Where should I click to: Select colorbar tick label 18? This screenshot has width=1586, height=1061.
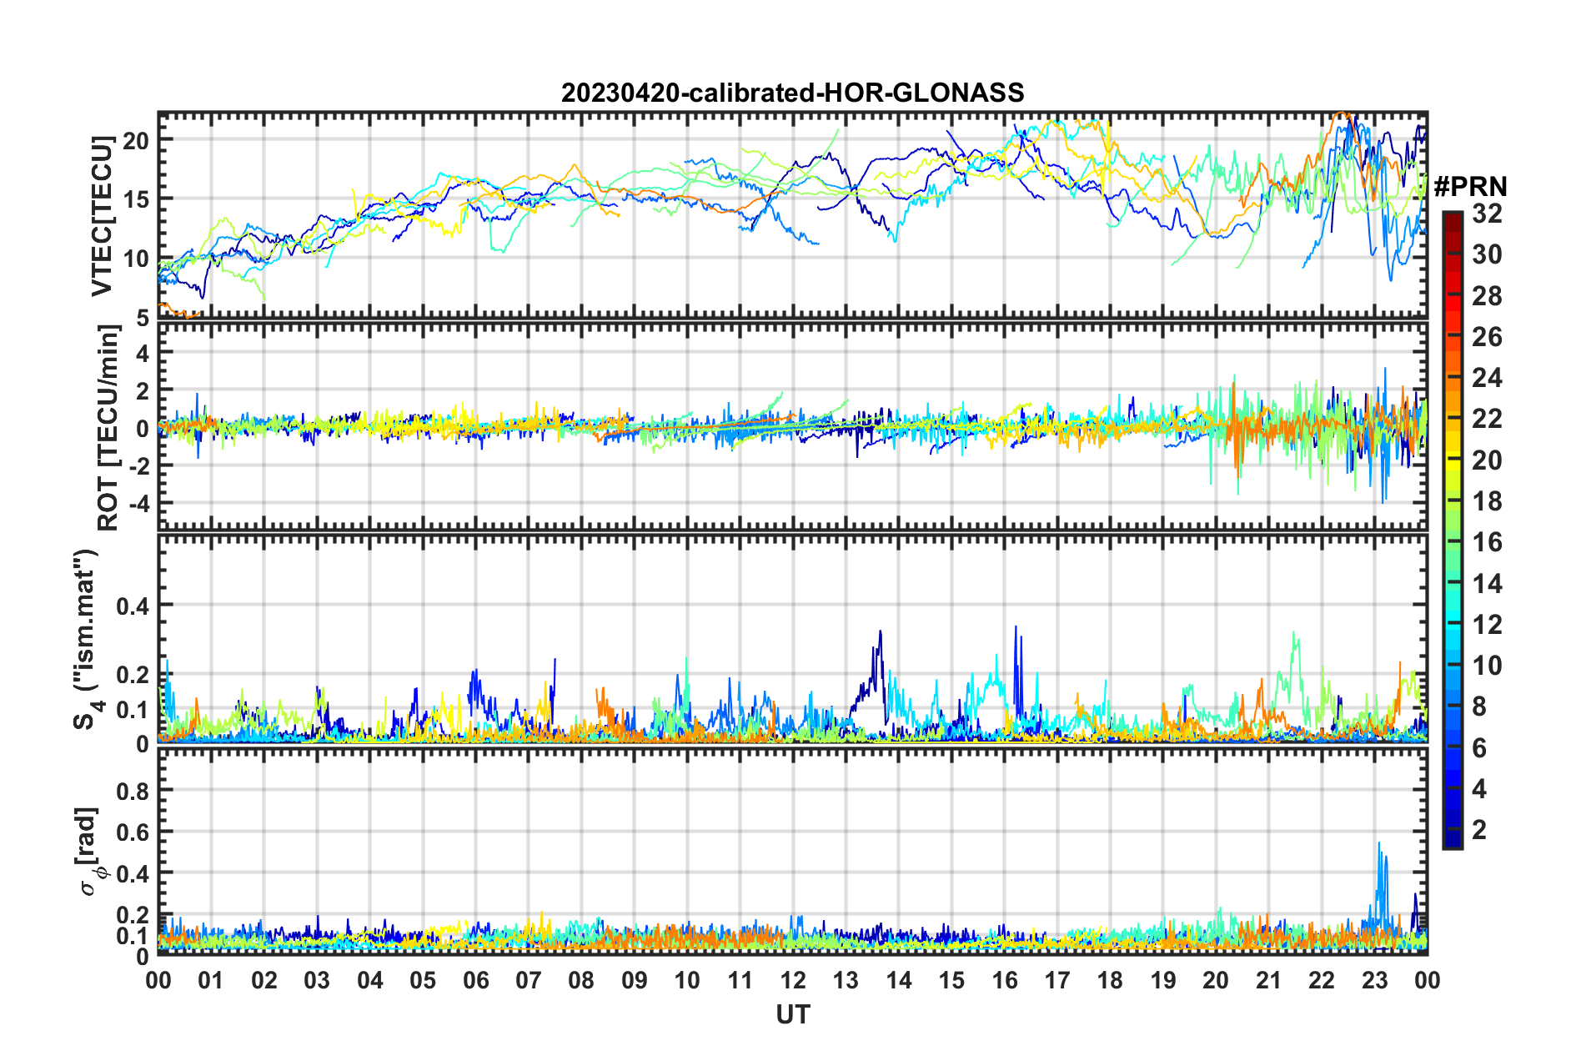[1487, 501]
